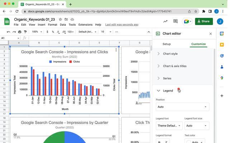Open new browser tab
Viewport: 239px width, 143px height.
click(71, 4)
